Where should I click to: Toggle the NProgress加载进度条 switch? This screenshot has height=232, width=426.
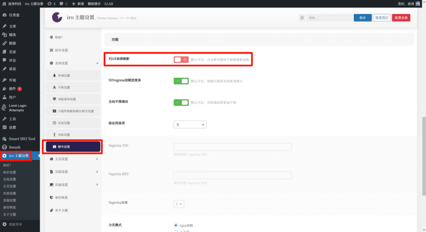click(x=181, y=81)
